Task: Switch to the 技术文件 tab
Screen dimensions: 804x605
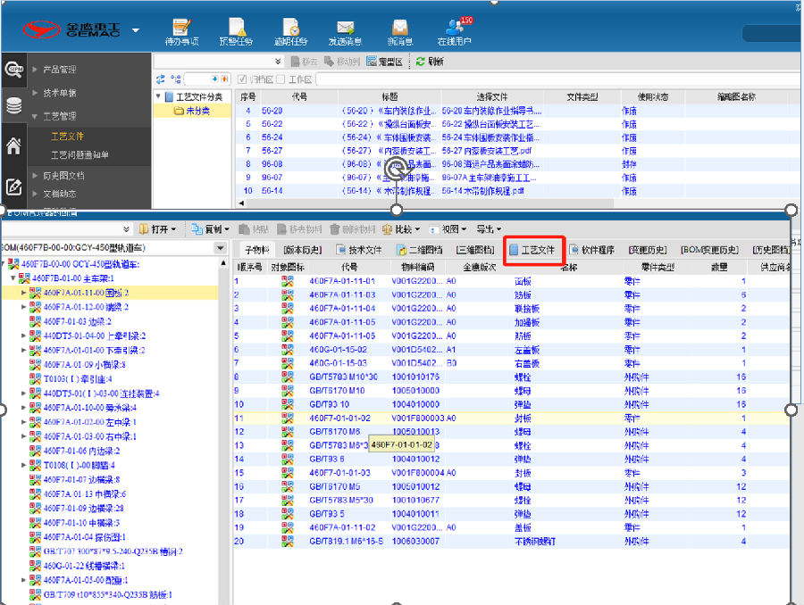Action: coord(358,250)
